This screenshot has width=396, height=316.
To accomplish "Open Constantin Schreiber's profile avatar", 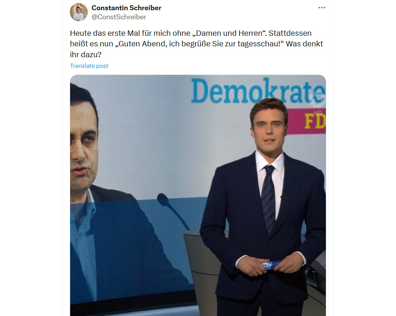I will point(79,12).
